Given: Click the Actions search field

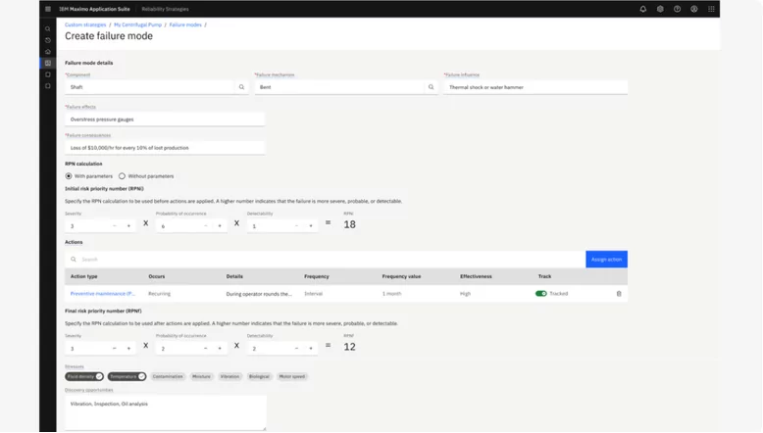Looking at the screenshot, I should tap(325, 260).
